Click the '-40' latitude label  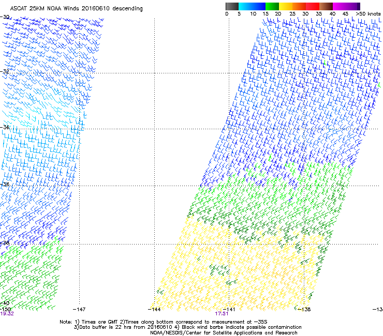(x=5, y=303)
